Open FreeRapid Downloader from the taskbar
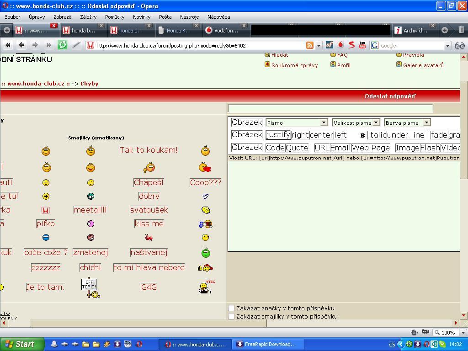 click(266, 344)
